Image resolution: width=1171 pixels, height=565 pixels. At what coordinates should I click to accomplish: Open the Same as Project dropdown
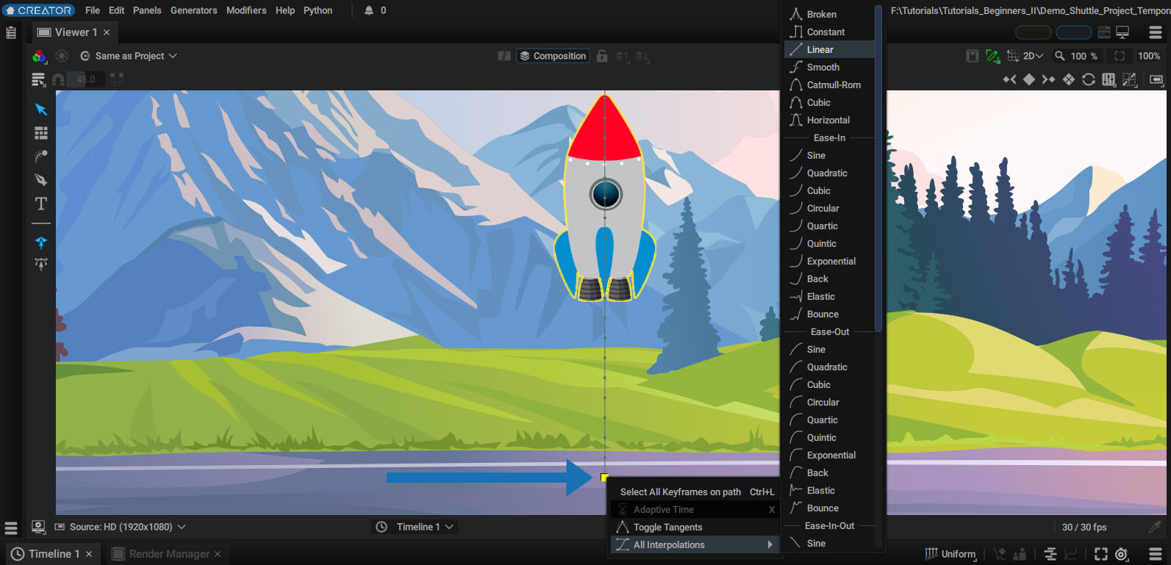point(129,56)
